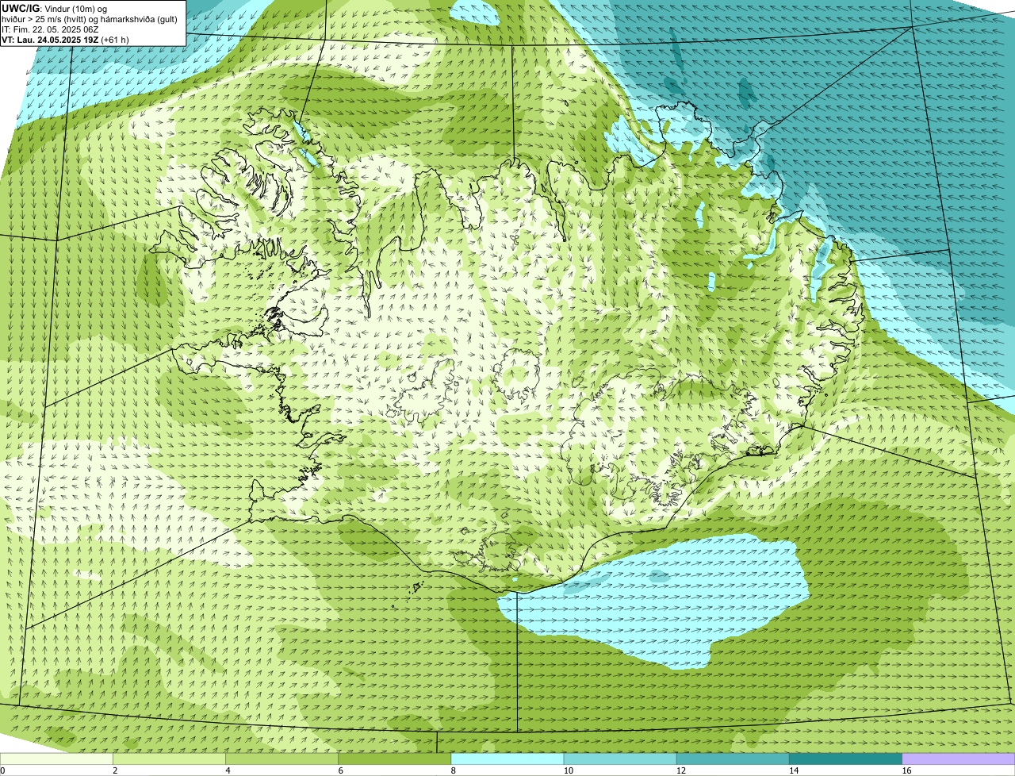Click the legend scale label '12'
This screenshot has width=1015, height=776.
pos(681,770)
